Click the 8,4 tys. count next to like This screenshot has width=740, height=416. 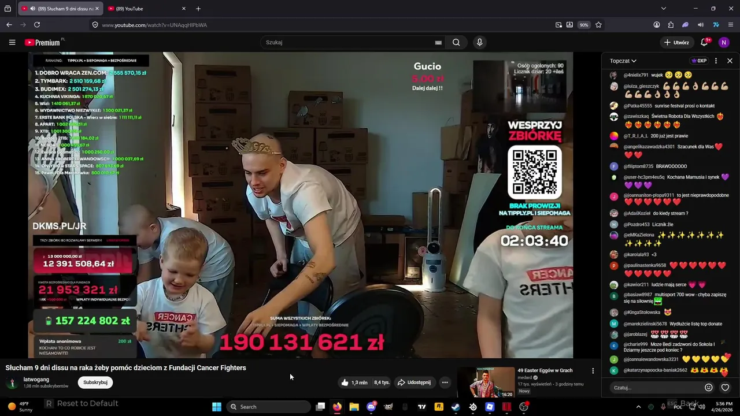click(382, 382)
